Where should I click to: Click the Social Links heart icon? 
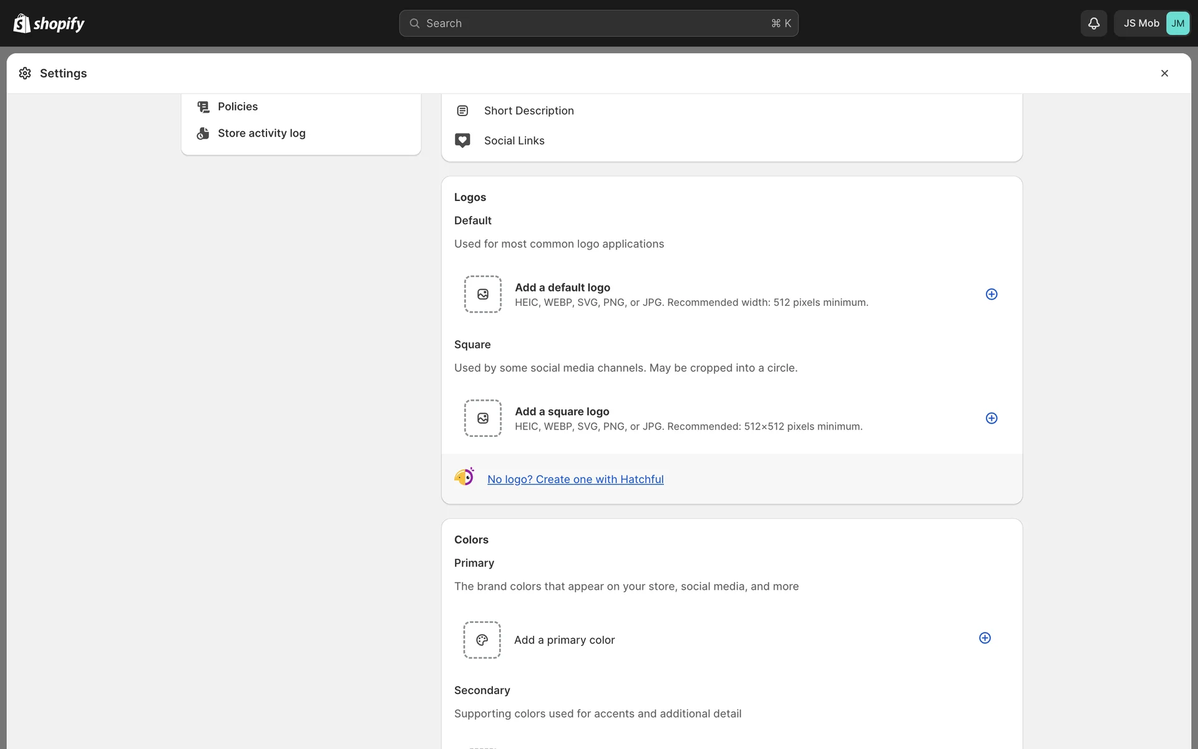pos(462,140)
